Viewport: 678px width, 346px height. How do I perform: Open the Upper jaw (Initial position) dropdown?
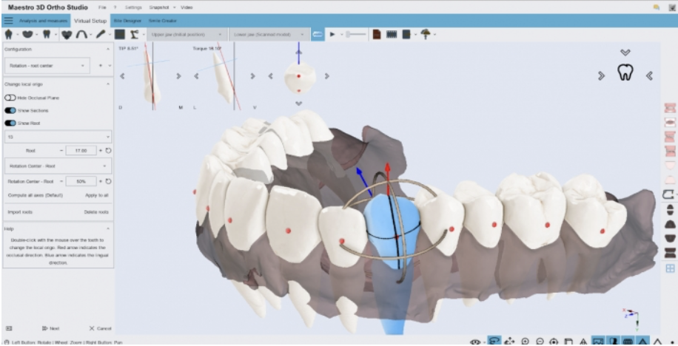(184, 34)
